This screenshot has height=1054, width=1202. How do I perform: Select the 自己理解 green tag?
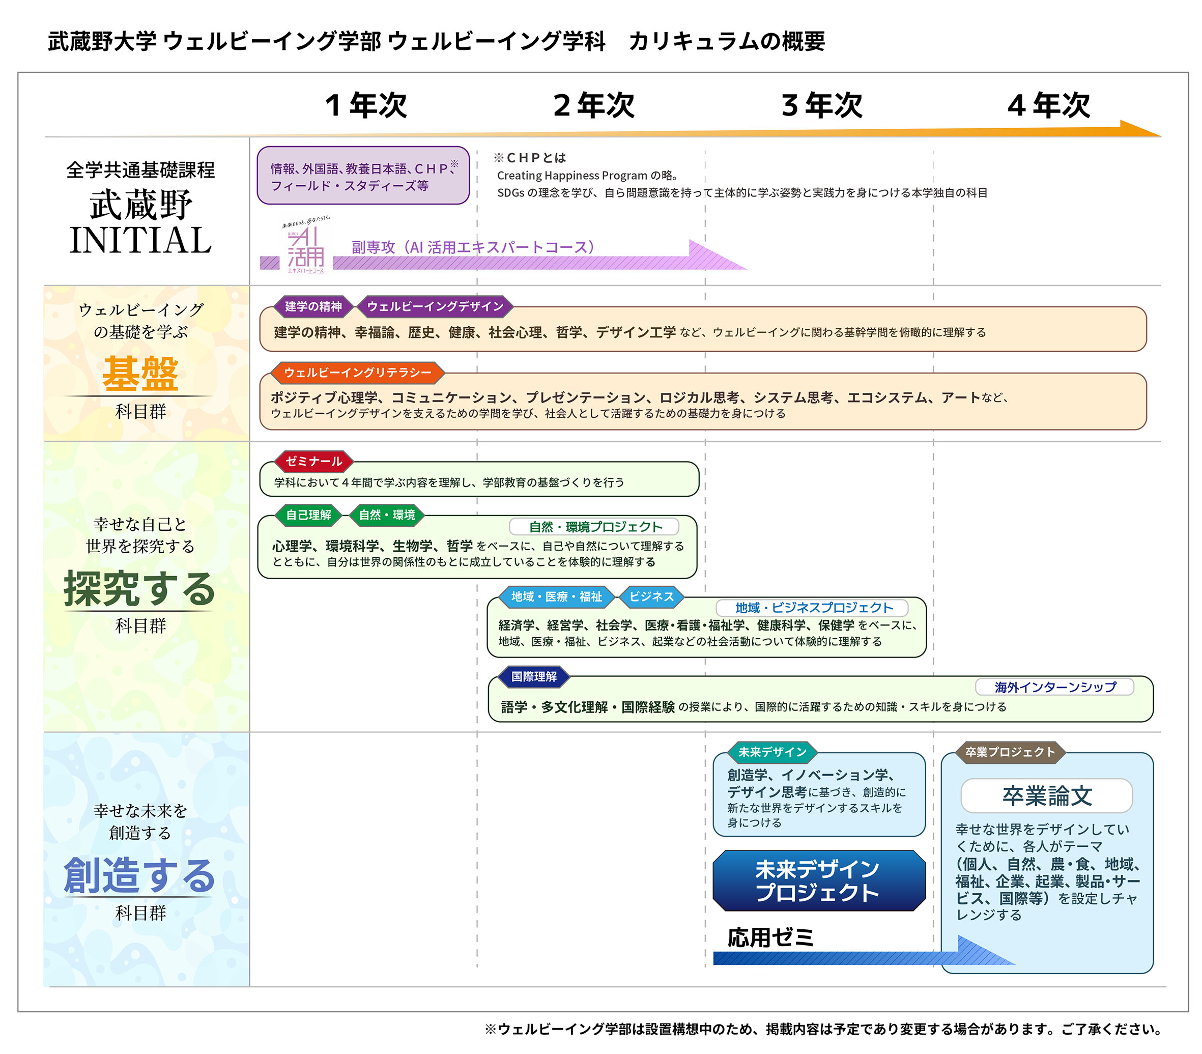click(308, 515)
